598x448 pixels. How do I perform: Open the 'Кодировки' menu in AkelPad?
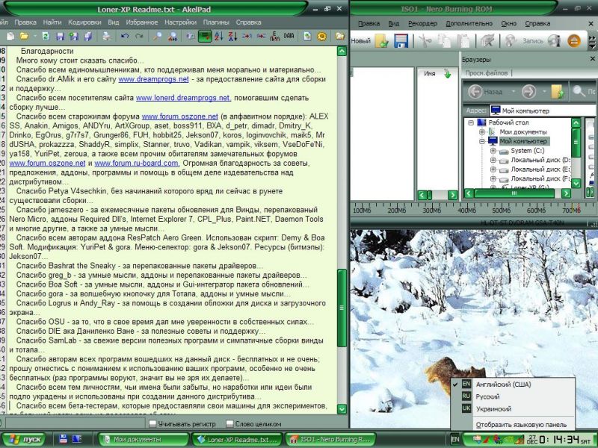[84, 22]
